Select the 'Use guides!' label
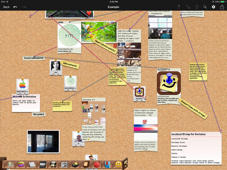The height and width of the screenshot is (170, 227). 38,114
